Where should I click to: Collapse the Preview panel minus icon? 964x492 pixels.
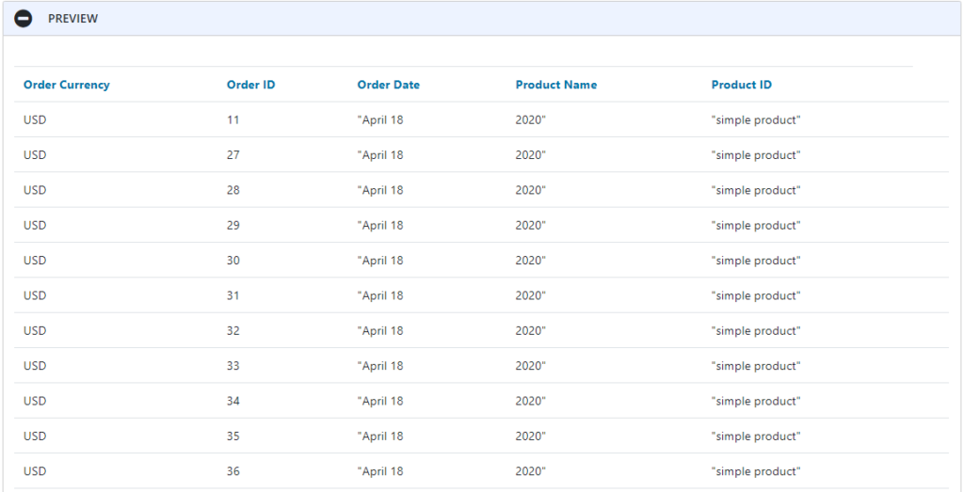pyautogui.click(x=24, y=19)
